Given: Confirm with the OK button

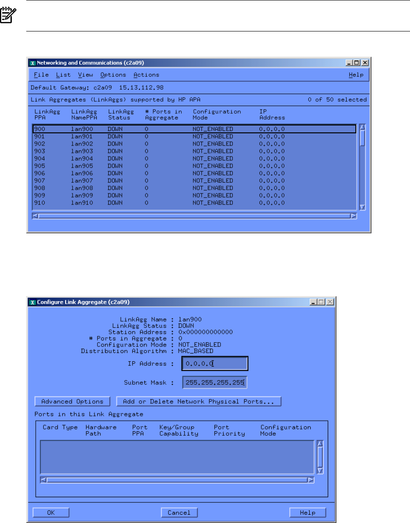Looking at the screenshot, I should coord(51,513).
